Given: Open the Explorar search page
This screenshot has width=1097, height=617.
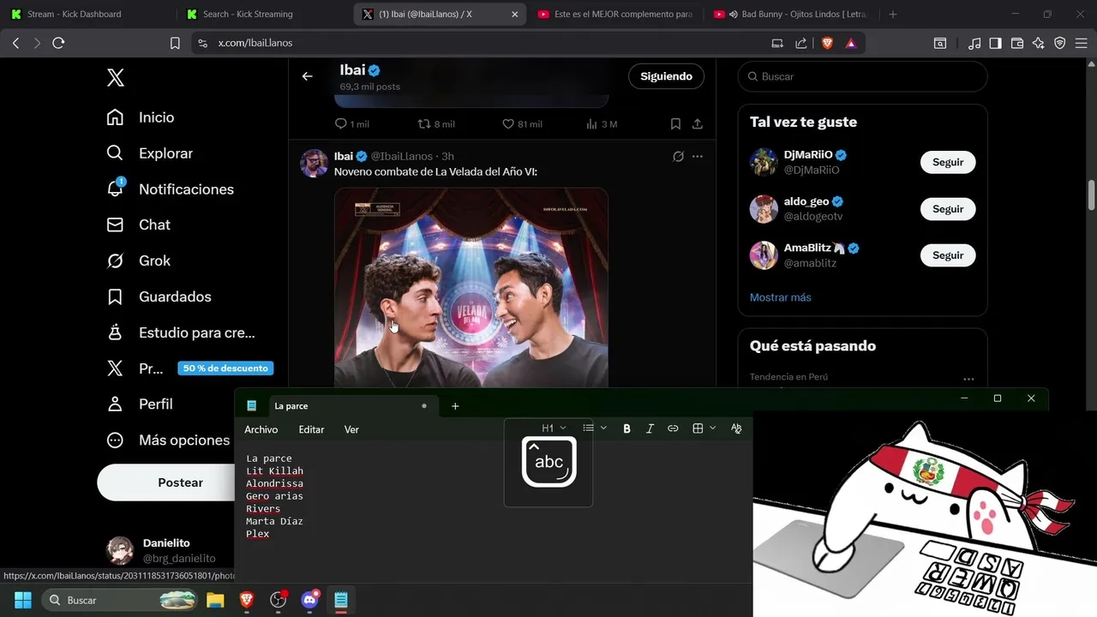Looking at the screenshot, I should click(150, 153).
